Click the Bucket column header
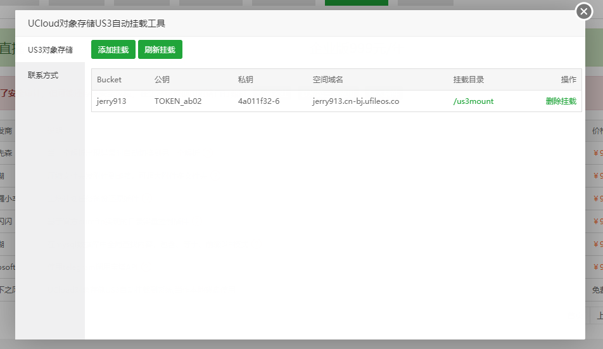Viewport: 603px width, 349px height. tap(109, 80)
